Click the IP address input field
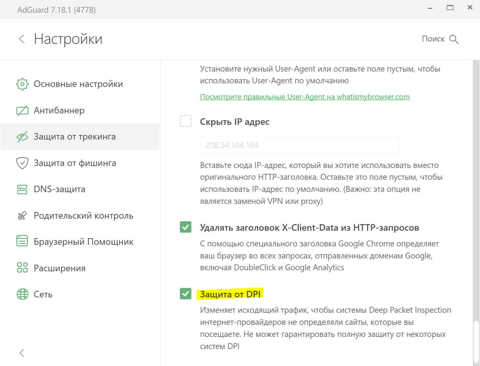 pos(300,145)
